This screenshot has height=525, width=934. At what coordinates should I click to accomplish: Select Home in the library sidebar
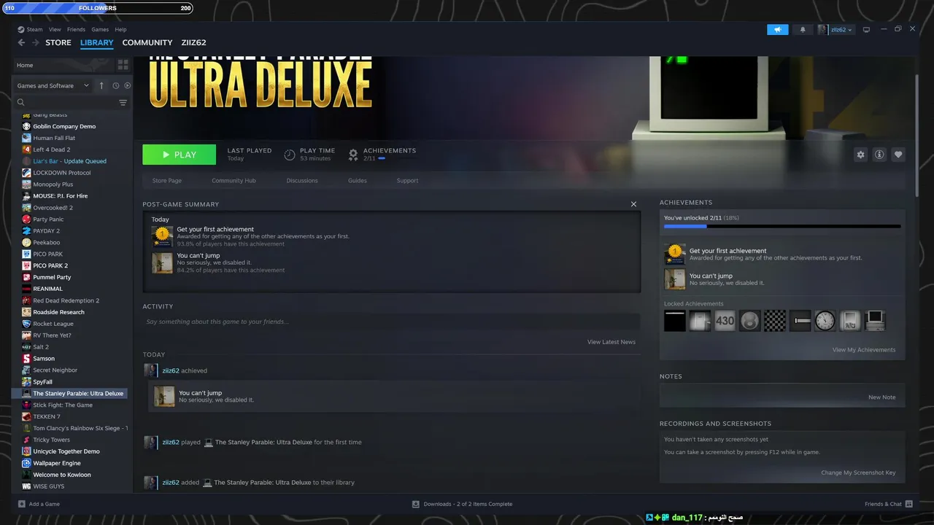[62, 65]
